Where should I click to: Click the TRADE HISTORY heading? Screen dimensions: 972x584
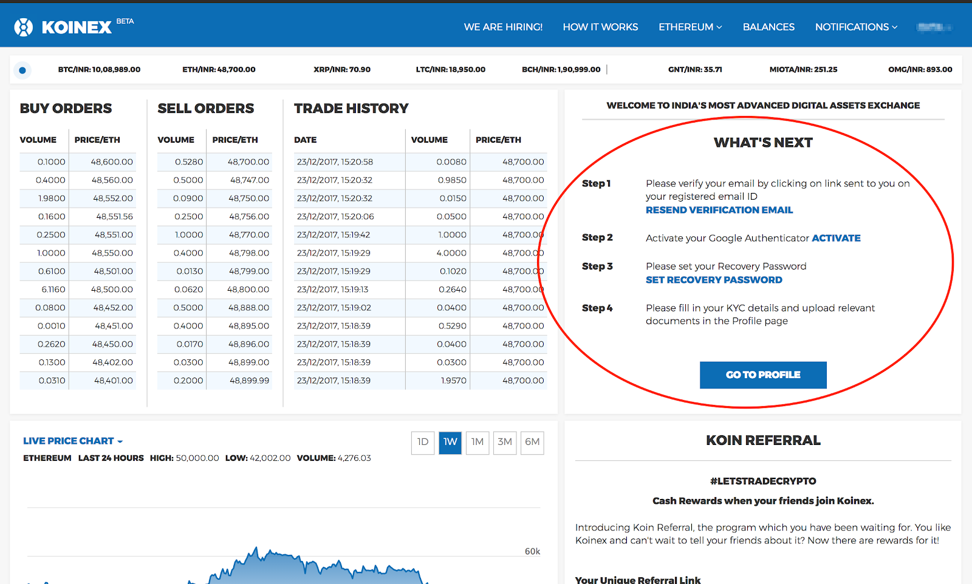coord(351,109)
